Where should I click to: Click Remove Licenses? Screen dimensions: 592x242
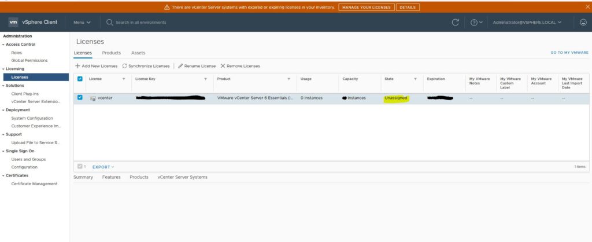tap(240, 66)
